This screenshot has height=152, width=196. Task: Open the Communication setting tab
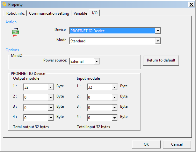(49, 13)
